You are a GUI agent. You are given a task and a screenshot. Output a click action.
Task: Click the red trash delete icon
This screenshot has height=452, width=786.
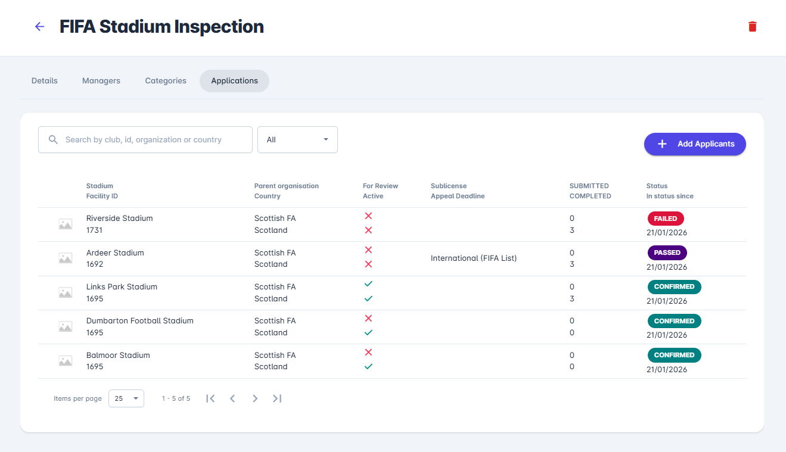(x=752, y=27)
